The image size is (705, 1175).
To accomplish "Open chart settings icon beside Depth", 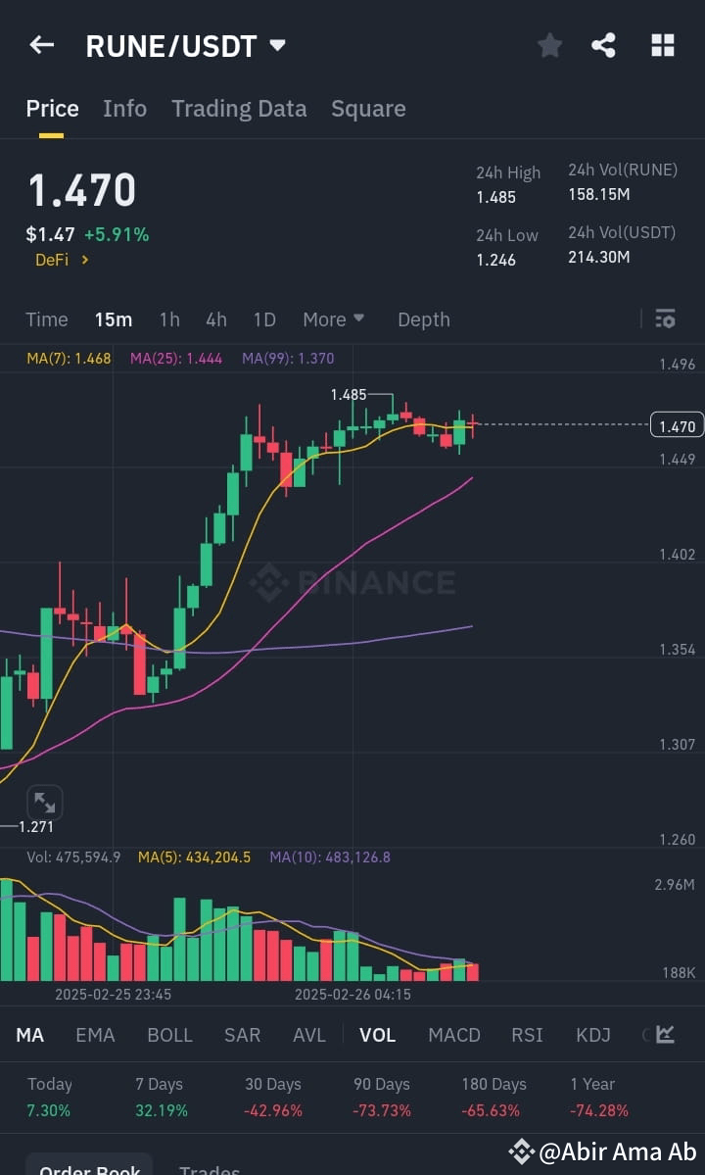I will point(665,318).
